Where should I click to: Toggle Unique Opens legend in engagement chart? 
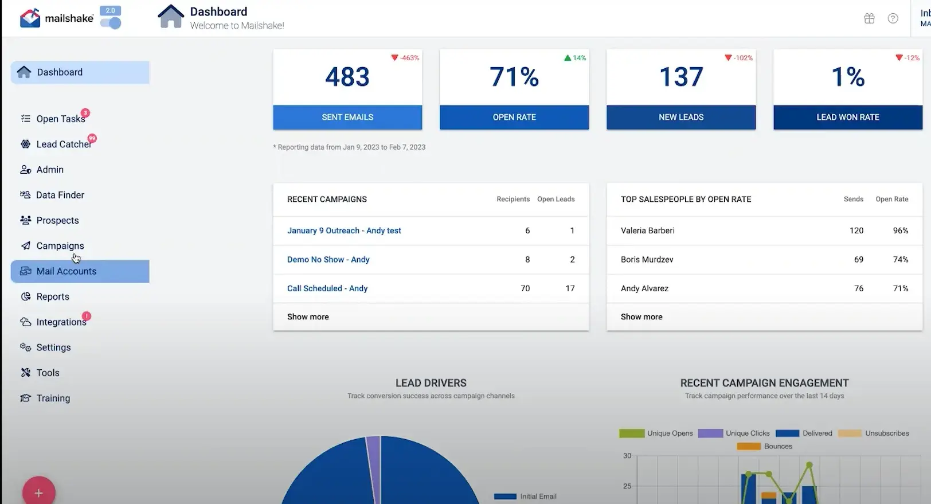[632, 433]
